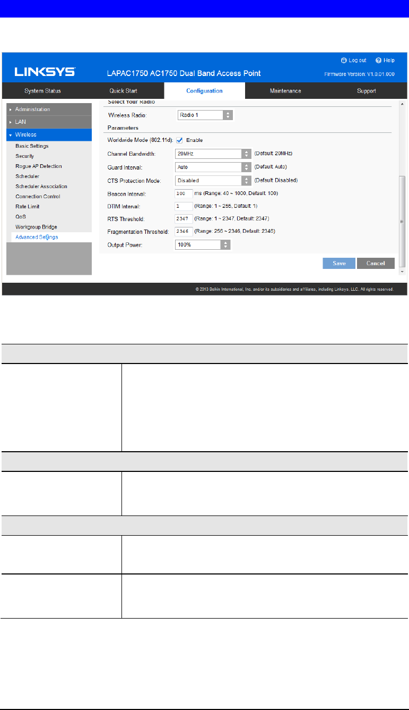Click the DTIM Interval input field

tap(184, 206)
